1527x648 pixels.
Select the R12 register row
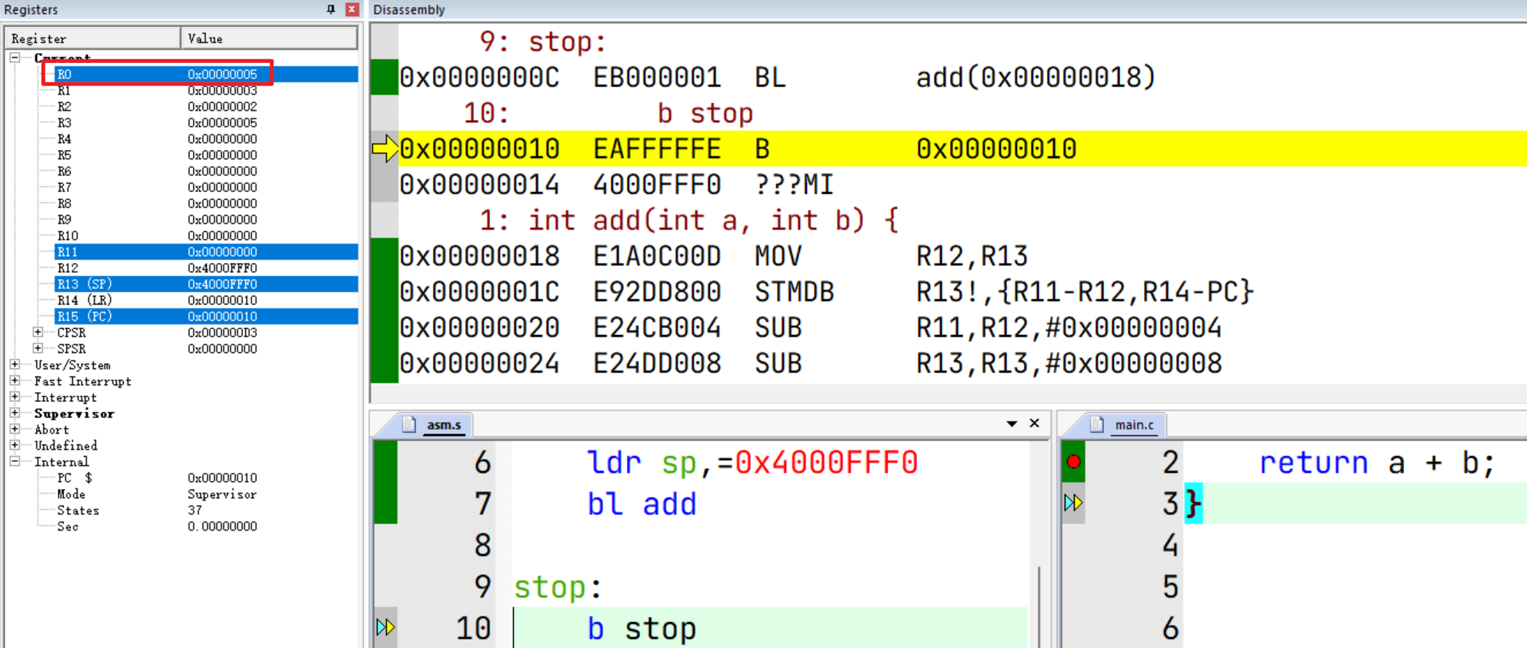[x=206, y=268]
